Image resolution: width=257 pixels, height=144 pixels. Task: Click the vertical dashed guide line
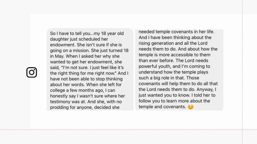coord(242,72)
